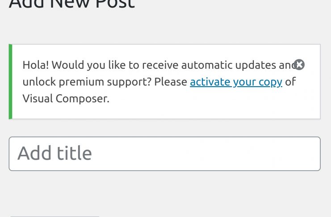Open the Visual Composer license activation link

click(236, 82)
